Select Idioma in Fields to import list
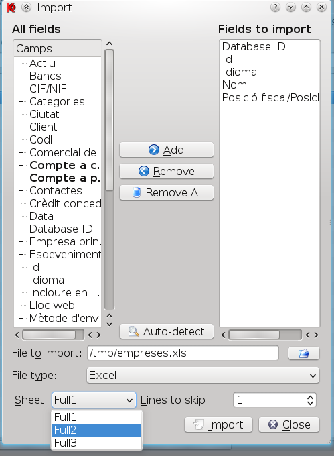 click(240, 72)
